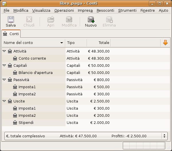This screenshot has width=172, height=151.
Task: Click the Nuovo new account icon
Action: tap(91, 19)
